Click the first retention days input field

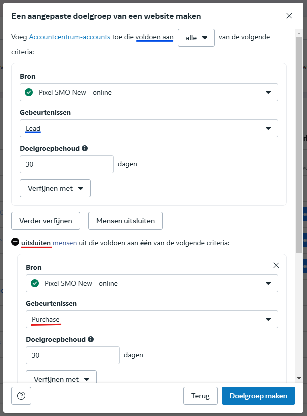67,164
